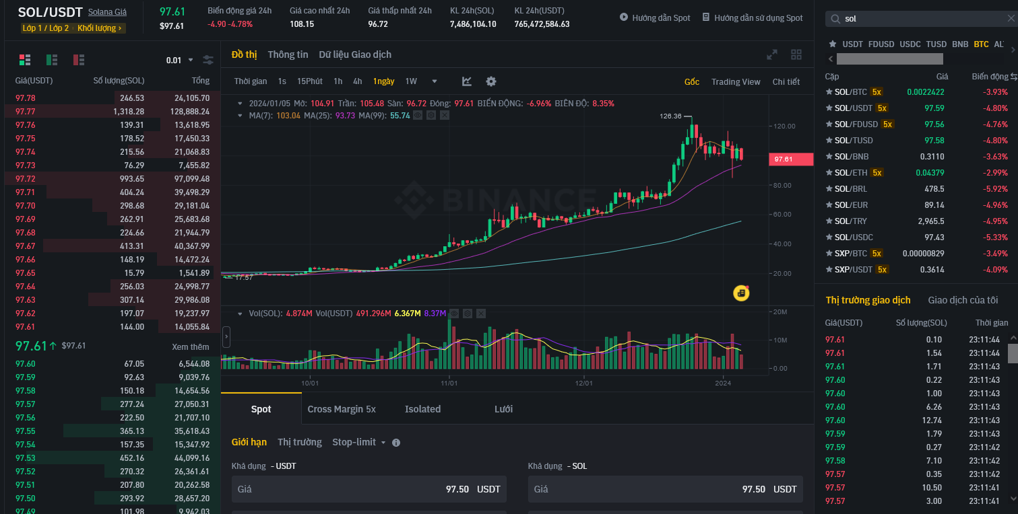Favorite the SOL/ETH pair star
1018x514 pixels.
[829, 172]
